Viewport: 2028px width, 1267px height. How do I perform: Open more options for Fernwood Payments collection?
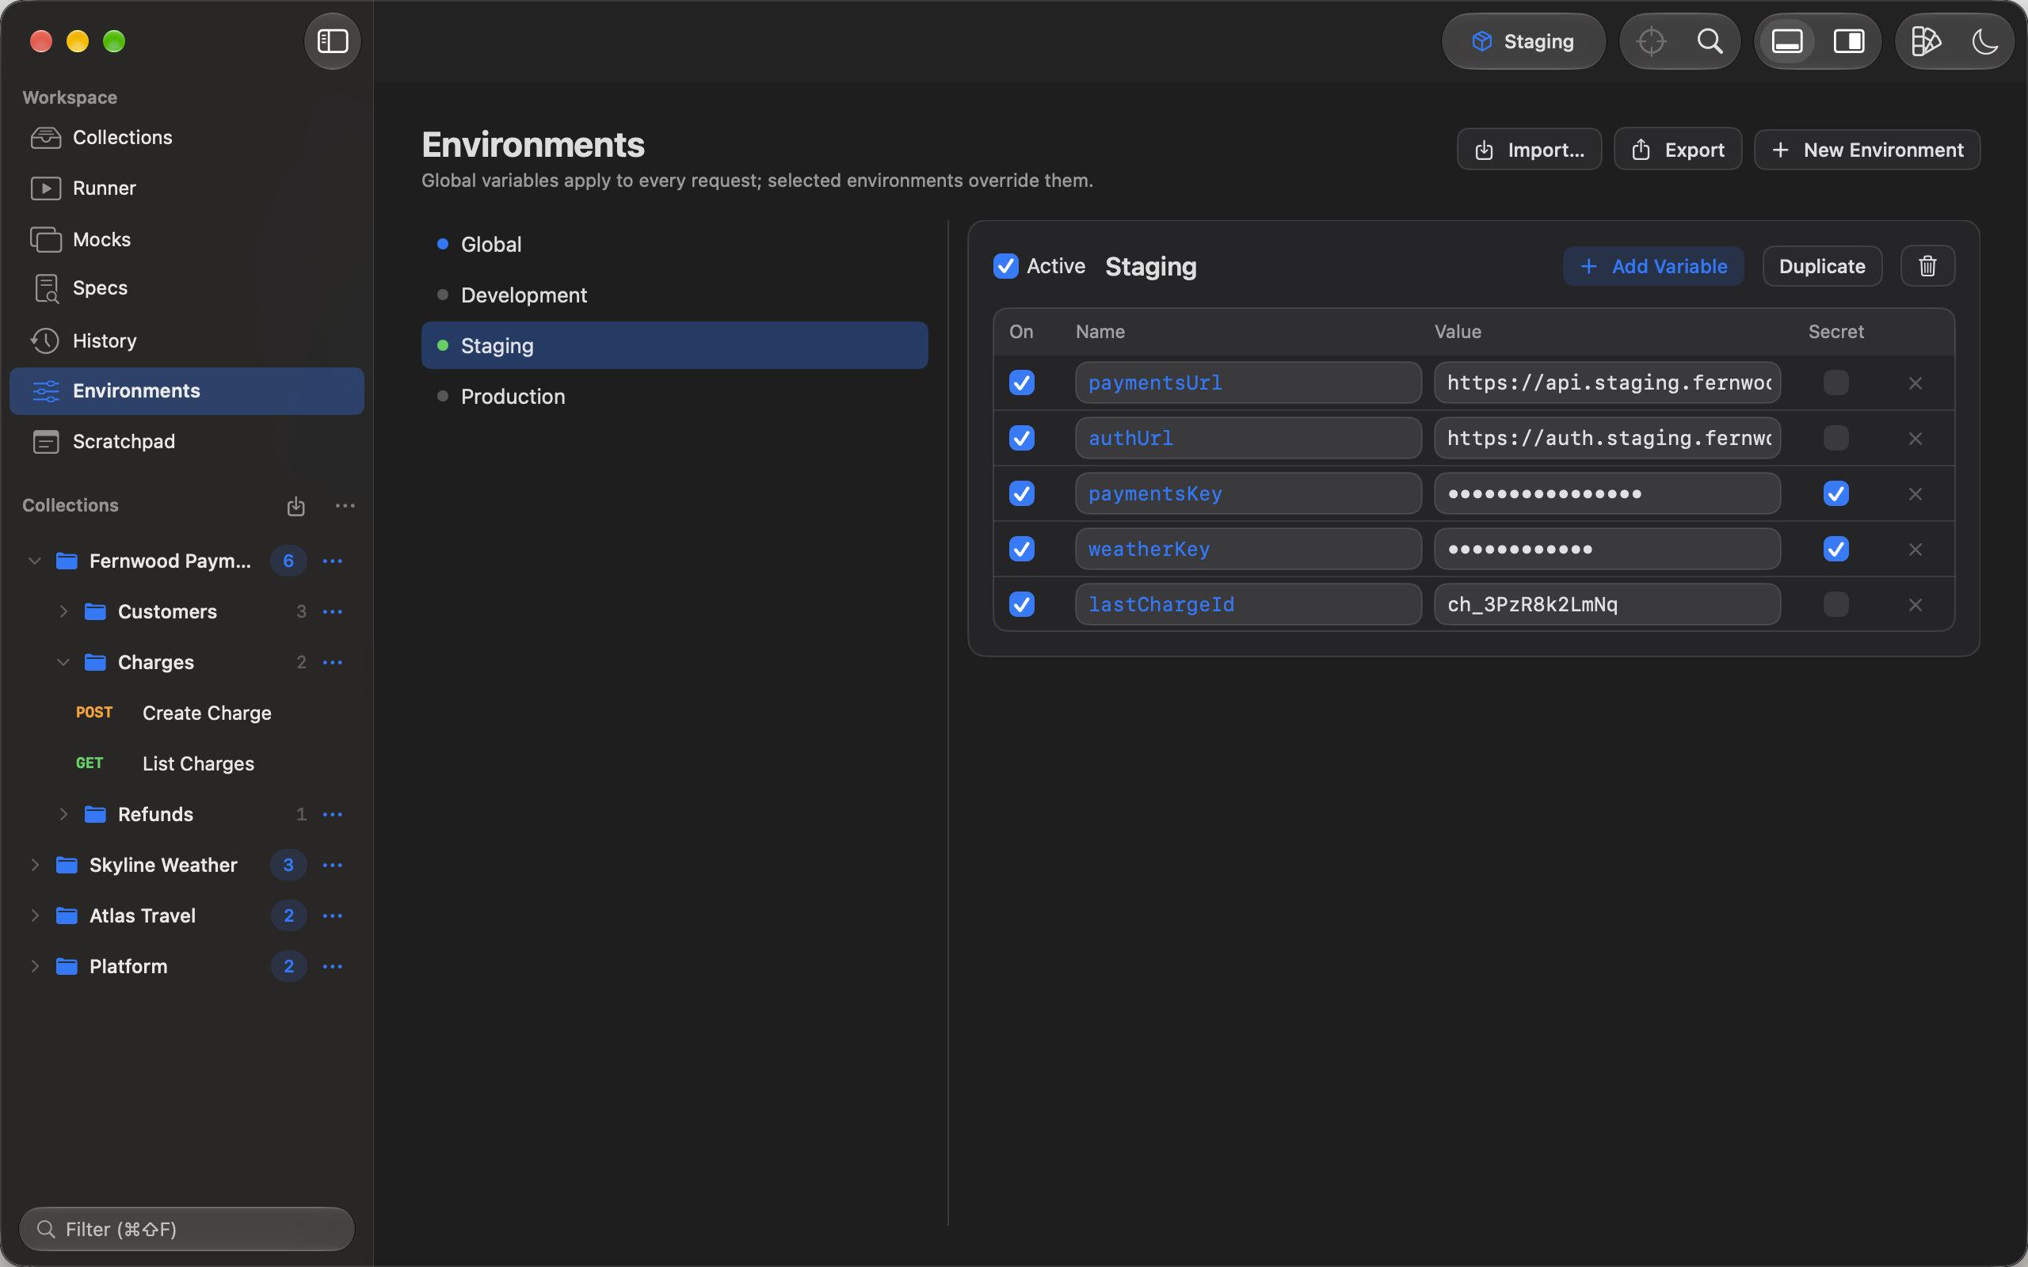pos(333,561)
